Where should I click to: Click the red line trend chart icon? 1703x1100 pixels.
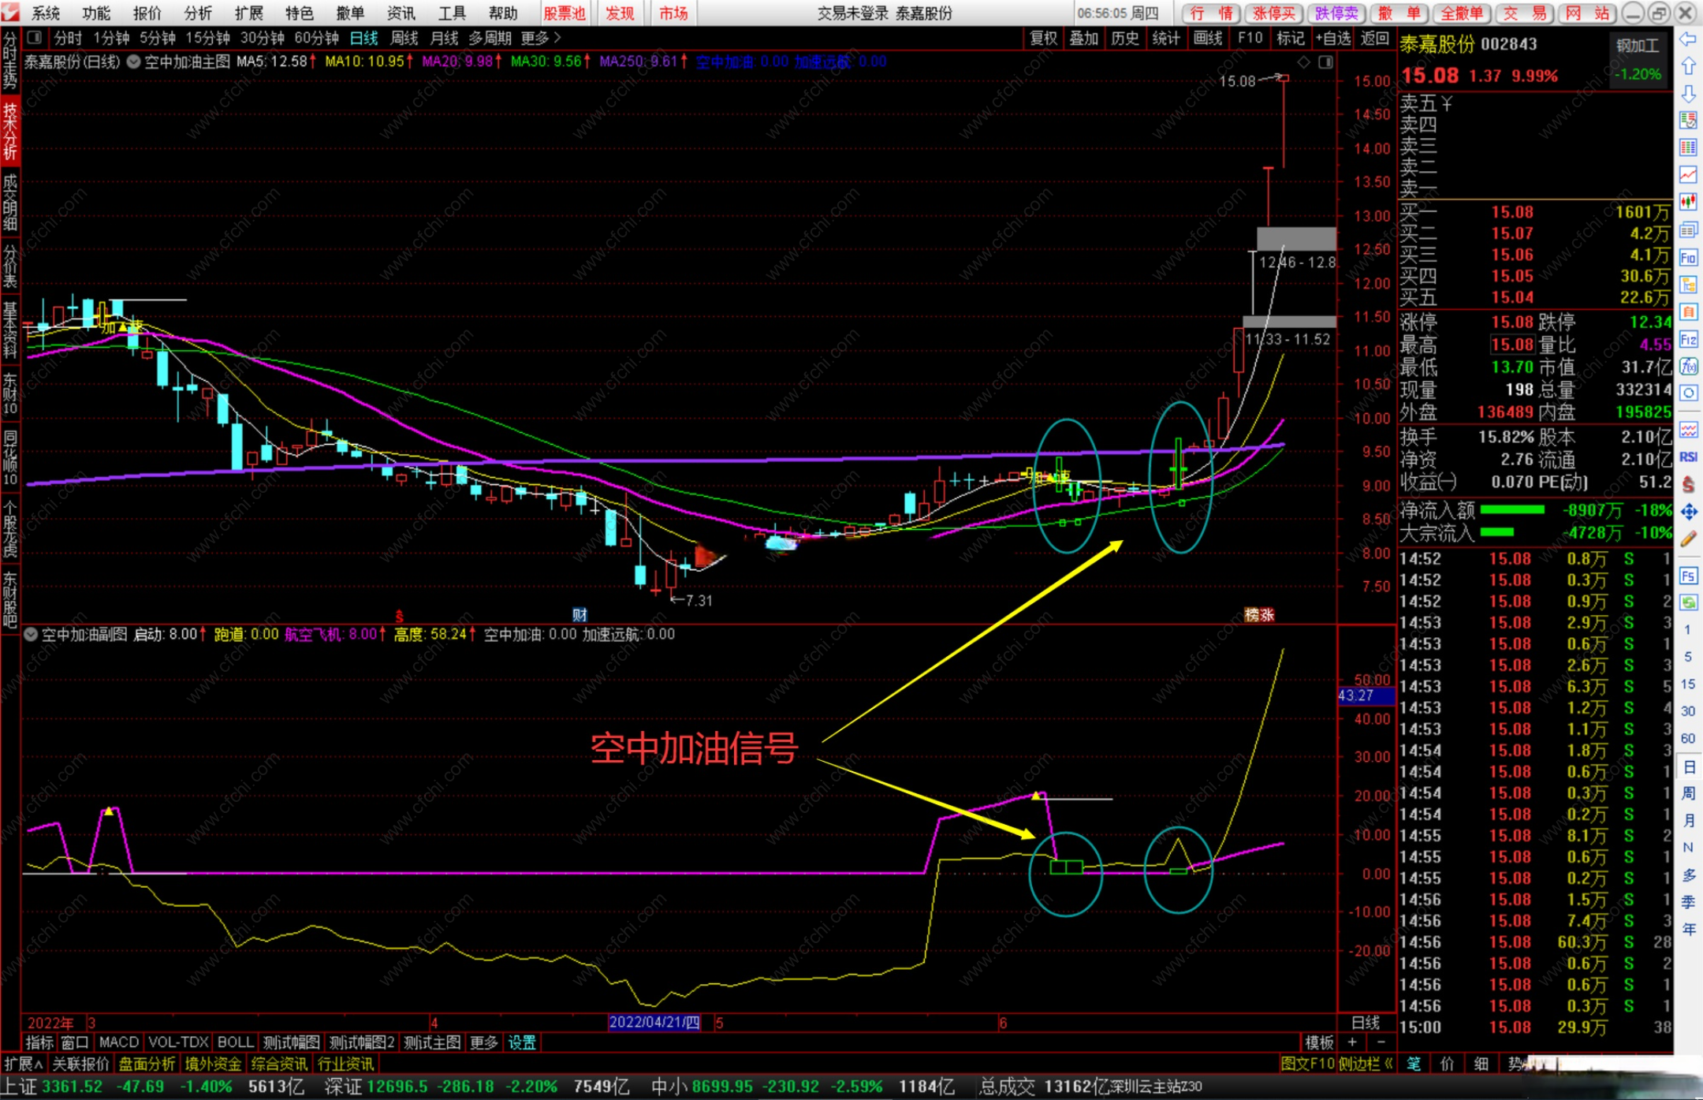(x=1688, y=174)
